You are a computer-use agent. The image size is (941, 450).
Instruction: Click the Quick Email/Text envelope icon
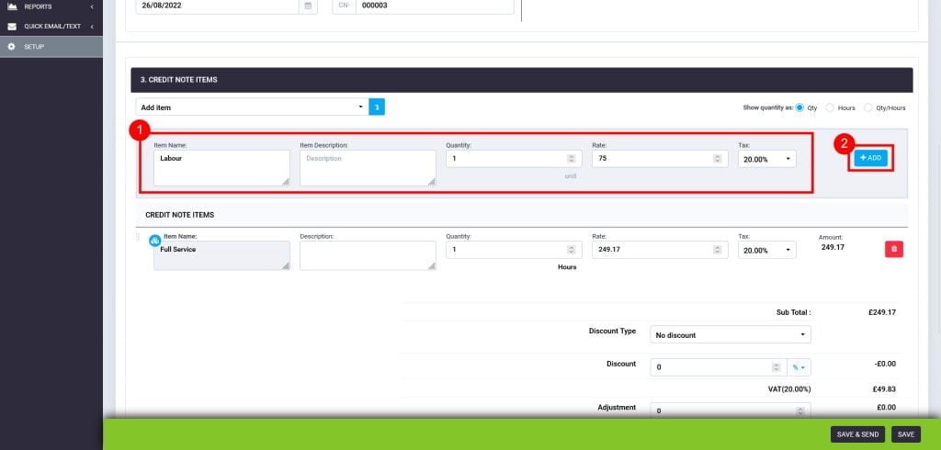(x=11, y=26)
